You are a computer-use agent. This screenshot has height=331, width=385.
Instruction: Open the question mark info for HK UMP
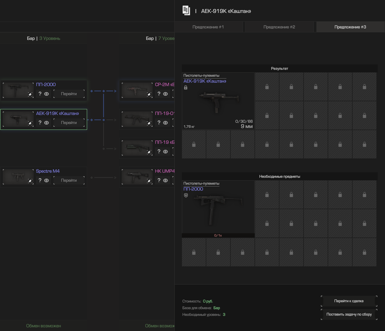click(x=159, y=180)
